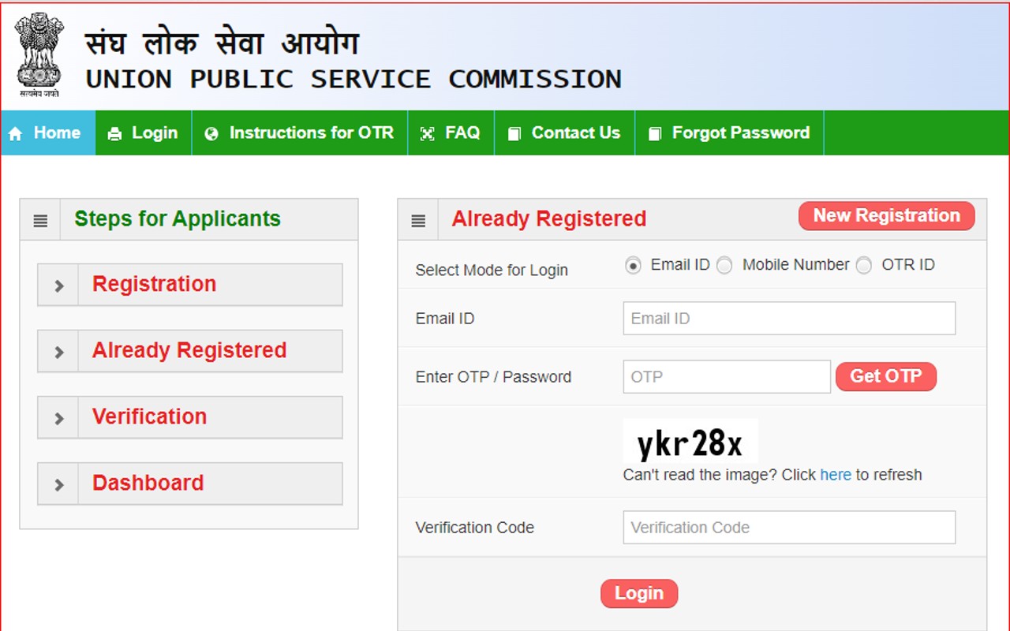This screenshot has height=631, width=1010.
Task: Click the printer icon beside Login
Action: pos(114,134)
